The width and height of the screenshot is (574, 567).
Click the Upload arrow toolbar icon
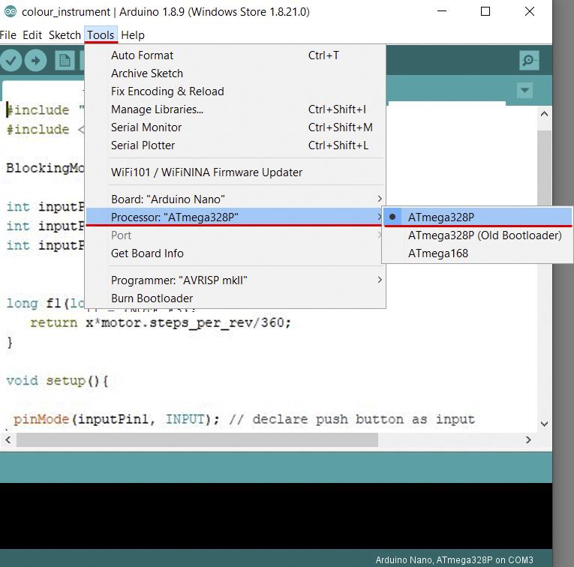(x=35, y=60)
